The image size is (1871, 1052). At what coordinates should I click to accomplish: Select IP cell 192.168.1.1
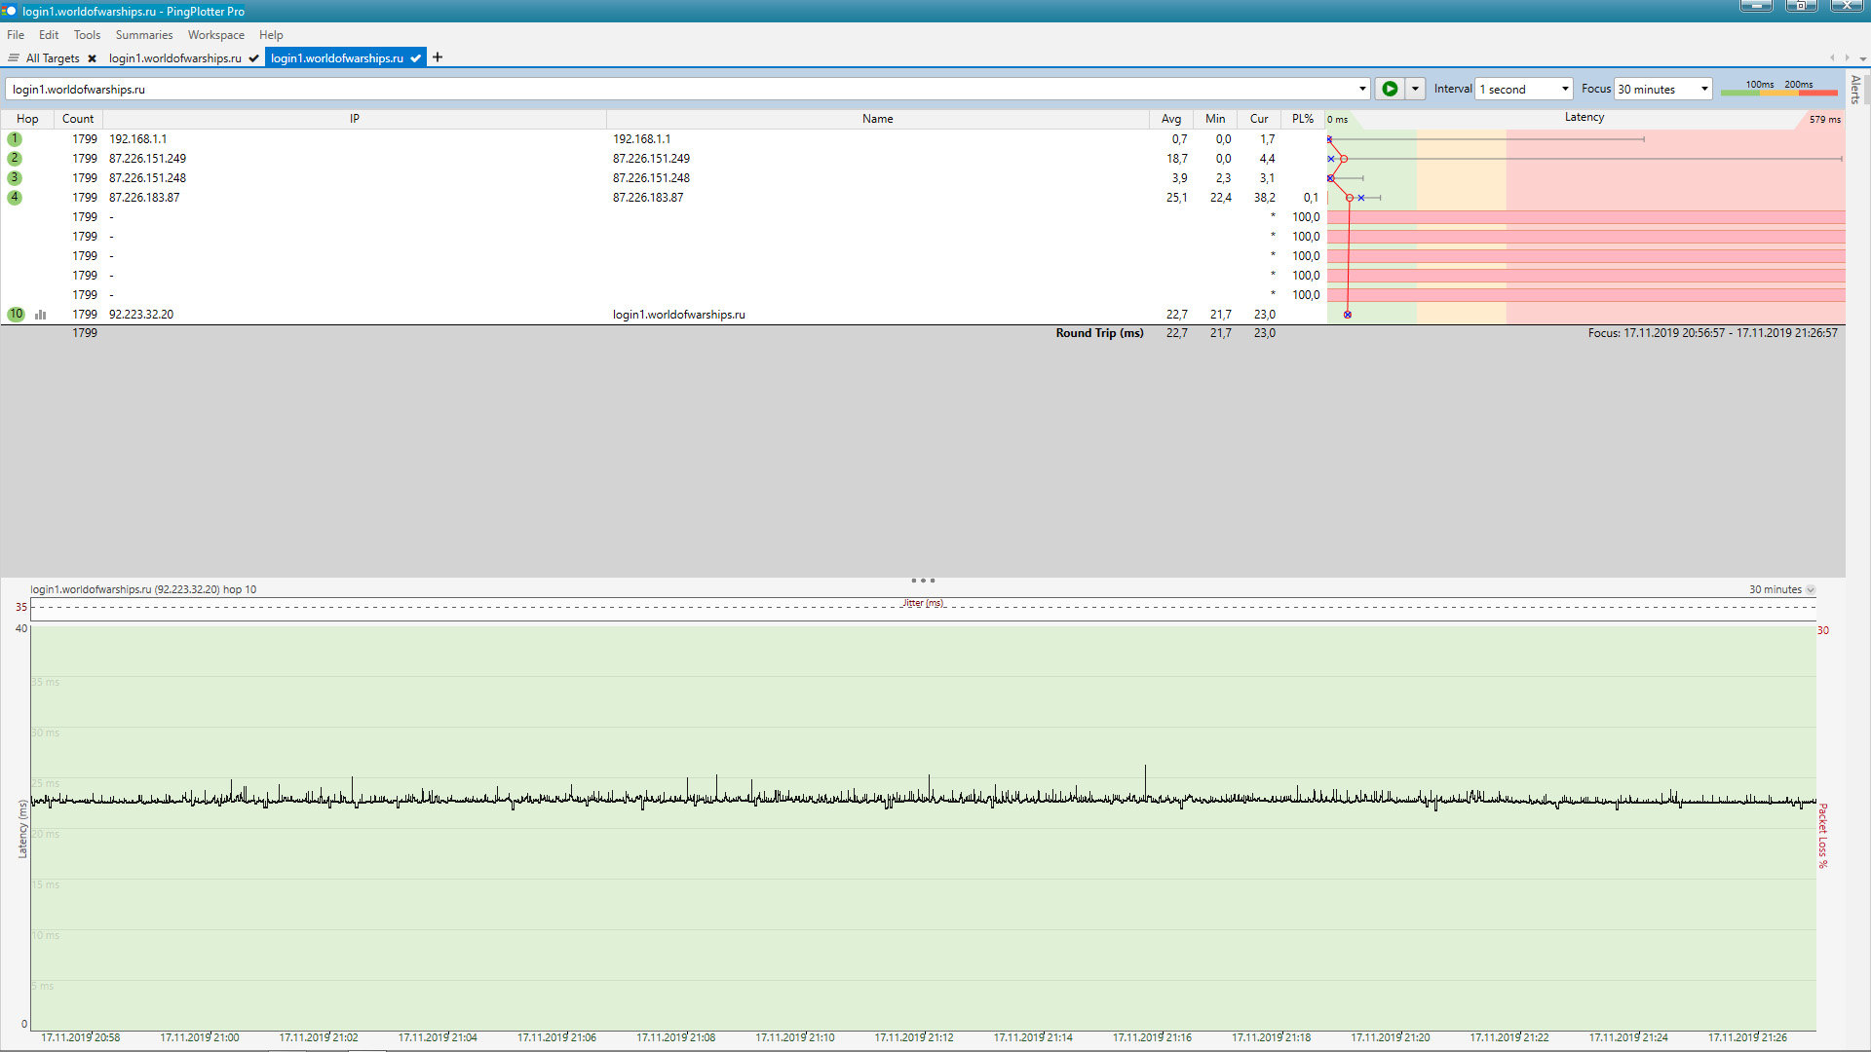pos(137,139)
